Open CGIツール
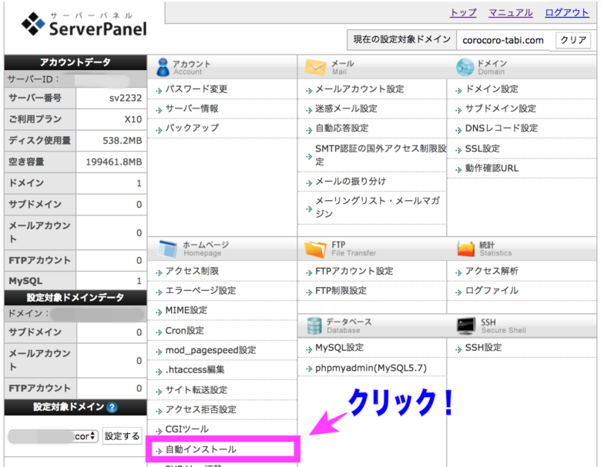Image resolution: width=601 pixels, height=467 pixels. (x=186, y=429)
